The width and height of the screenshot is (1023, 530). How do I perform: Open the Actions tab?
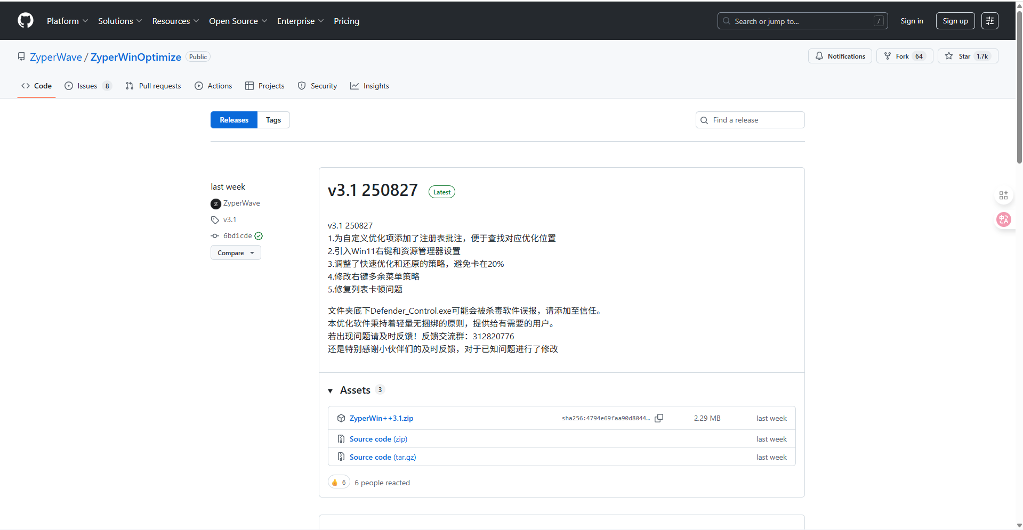213,86
